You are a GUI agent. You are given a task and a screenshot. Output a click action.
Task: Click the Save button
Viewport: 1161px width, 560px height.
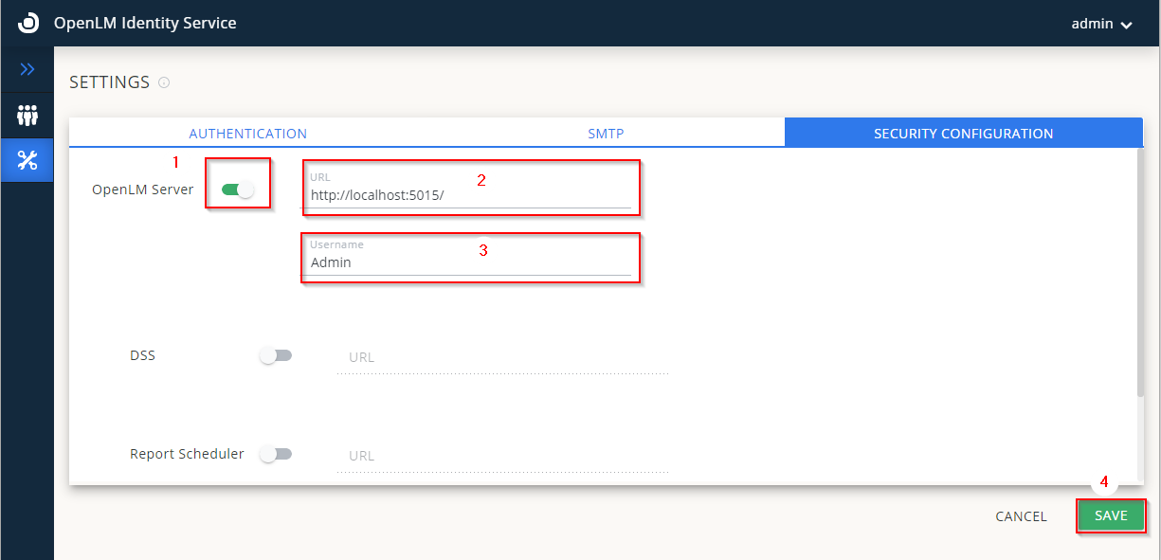(x=1111, y=515)
